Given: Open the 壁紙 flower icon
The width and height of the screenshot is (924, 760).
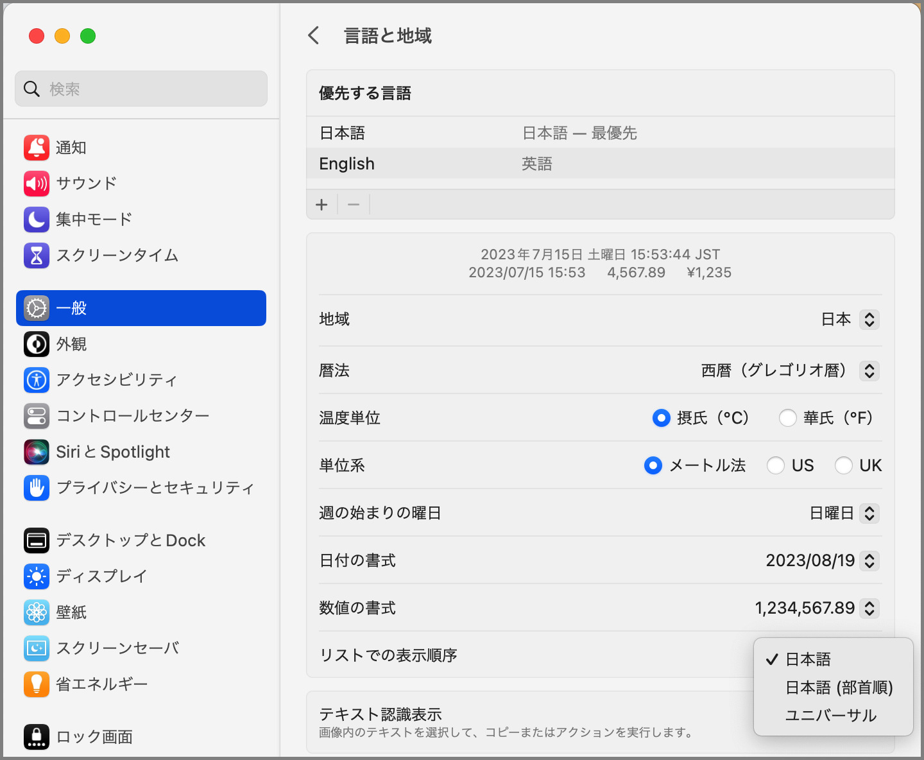Looking at the screenshot, I should (x=37, y=612).
